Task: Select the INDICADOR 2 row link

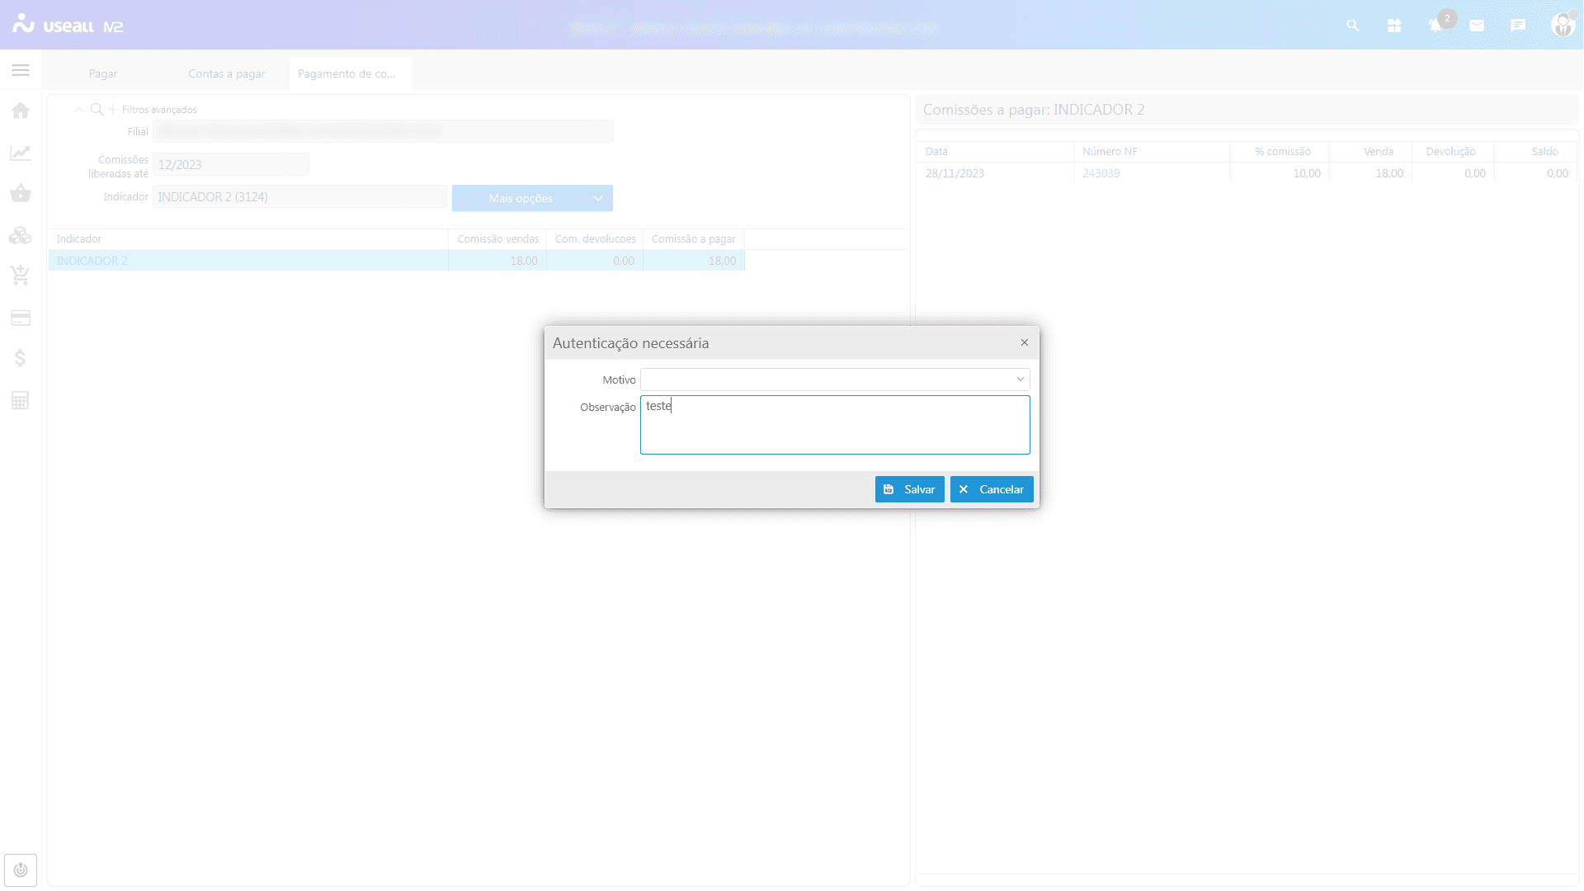Action: pyautogui.click(x=92, y=261)
